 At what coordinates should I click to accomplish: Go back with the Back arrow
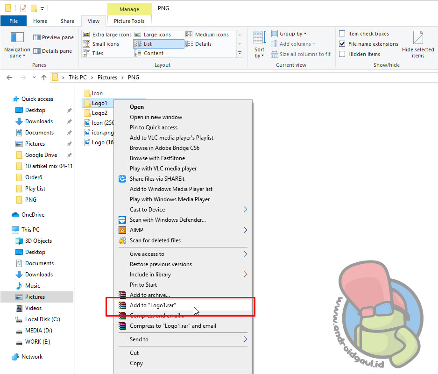pos(9,78)
